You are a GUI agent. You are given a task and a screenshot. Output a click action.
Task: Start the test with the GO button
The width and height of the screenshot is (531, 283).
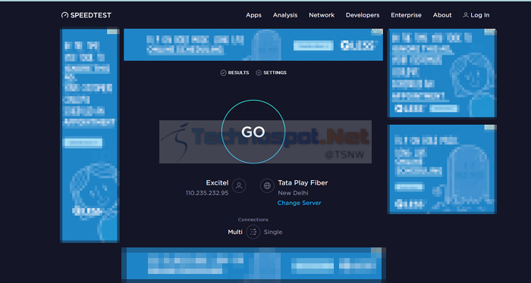pos(253,132)
